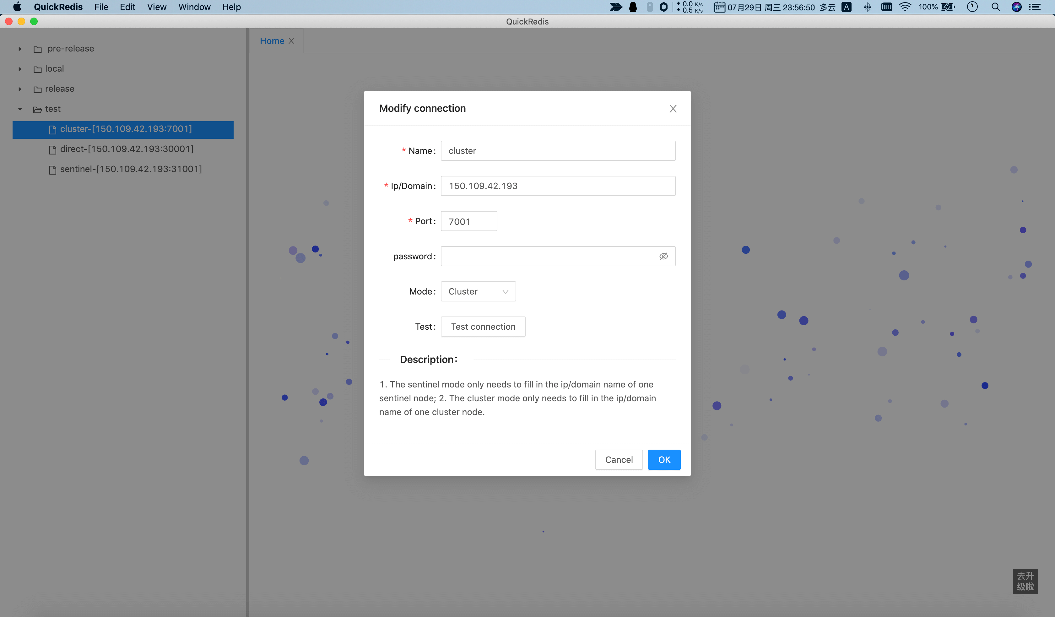This screenshot has height=617, width=1055.
Task: Click the Ip/Domain input field
Action: point(558,186)
